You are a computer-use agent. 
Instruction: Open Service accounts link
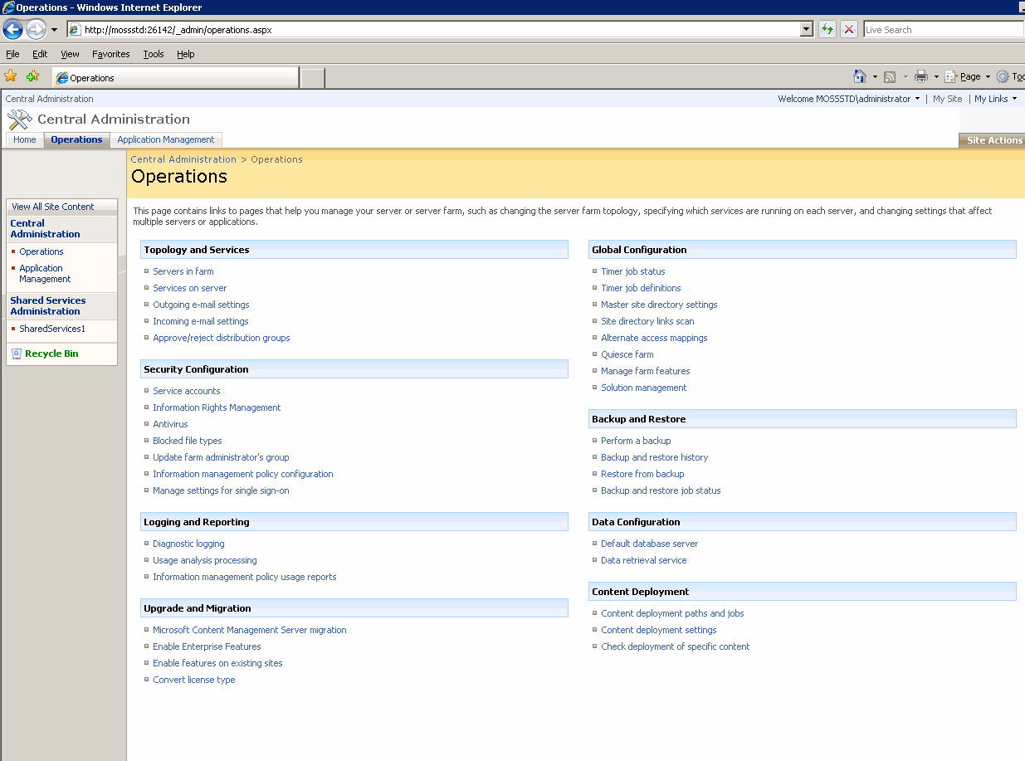tap(187, 391)
